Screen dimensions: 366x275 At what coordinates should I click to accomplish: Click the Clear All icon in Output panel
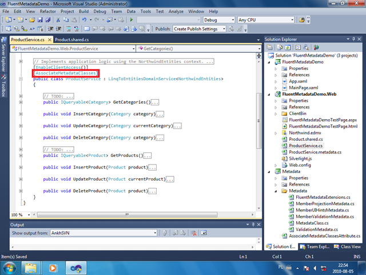point(193,233)
